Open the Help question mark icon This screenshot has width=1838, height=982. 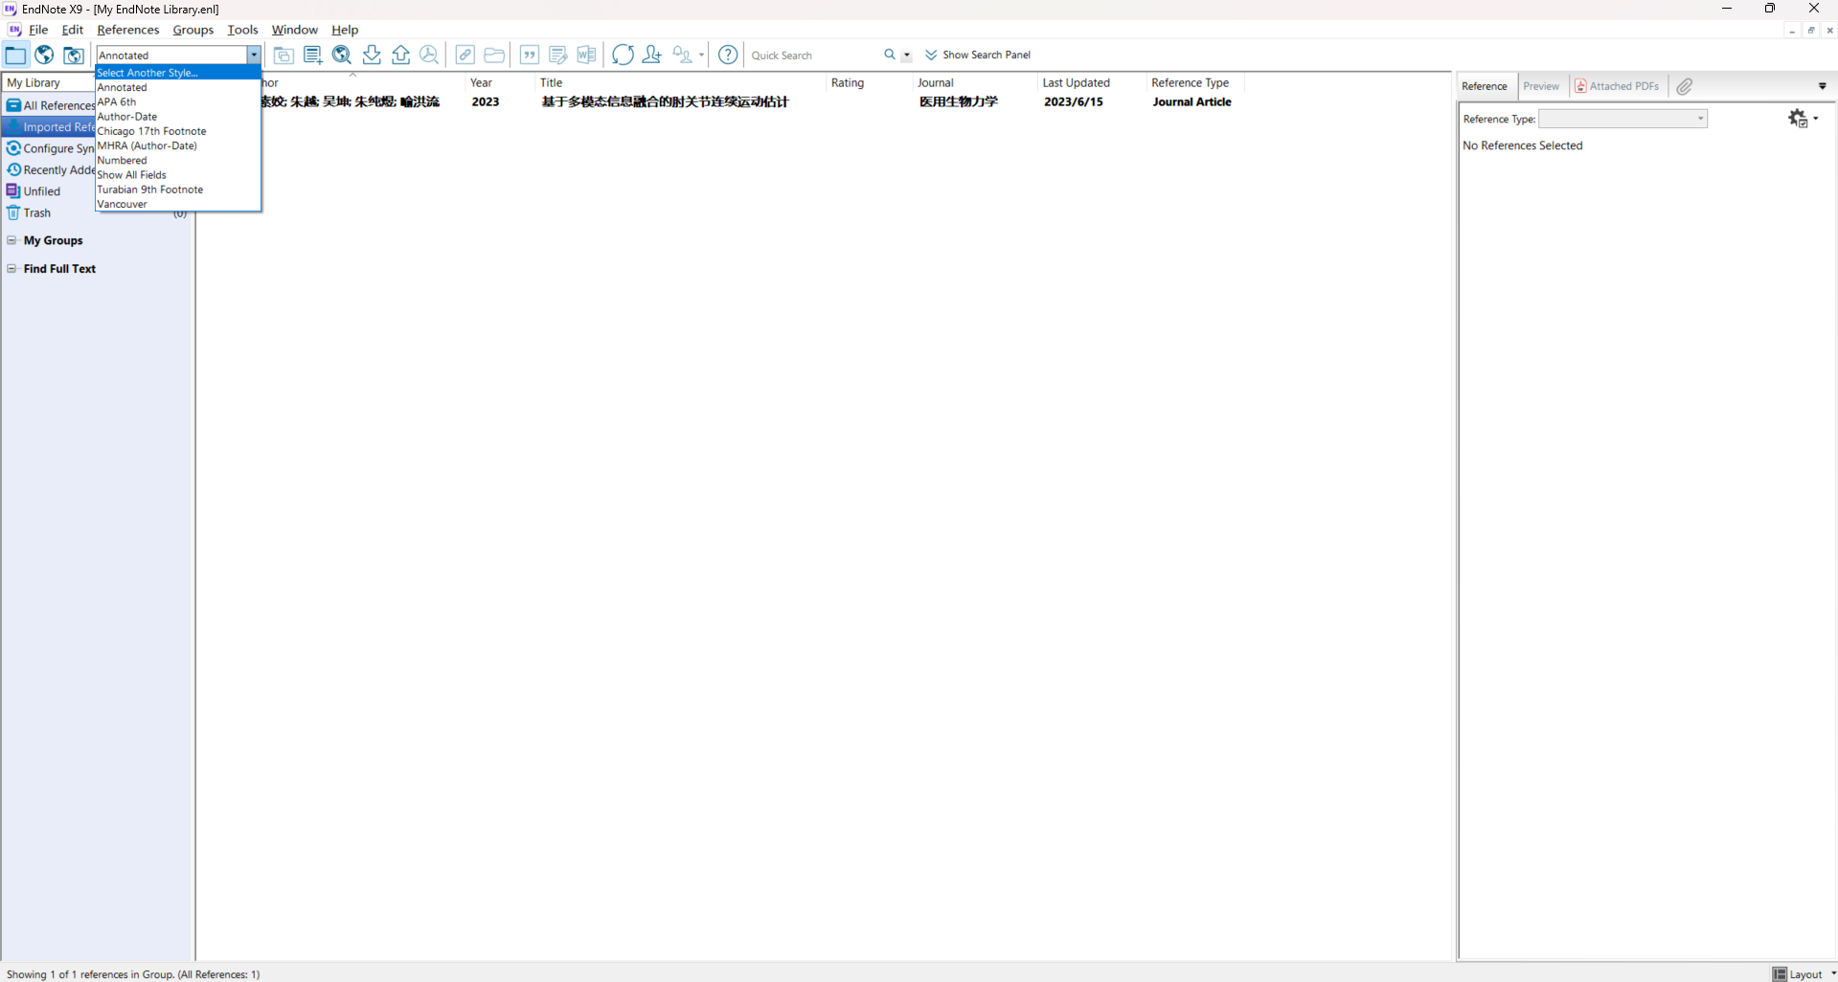pos(728,56)
